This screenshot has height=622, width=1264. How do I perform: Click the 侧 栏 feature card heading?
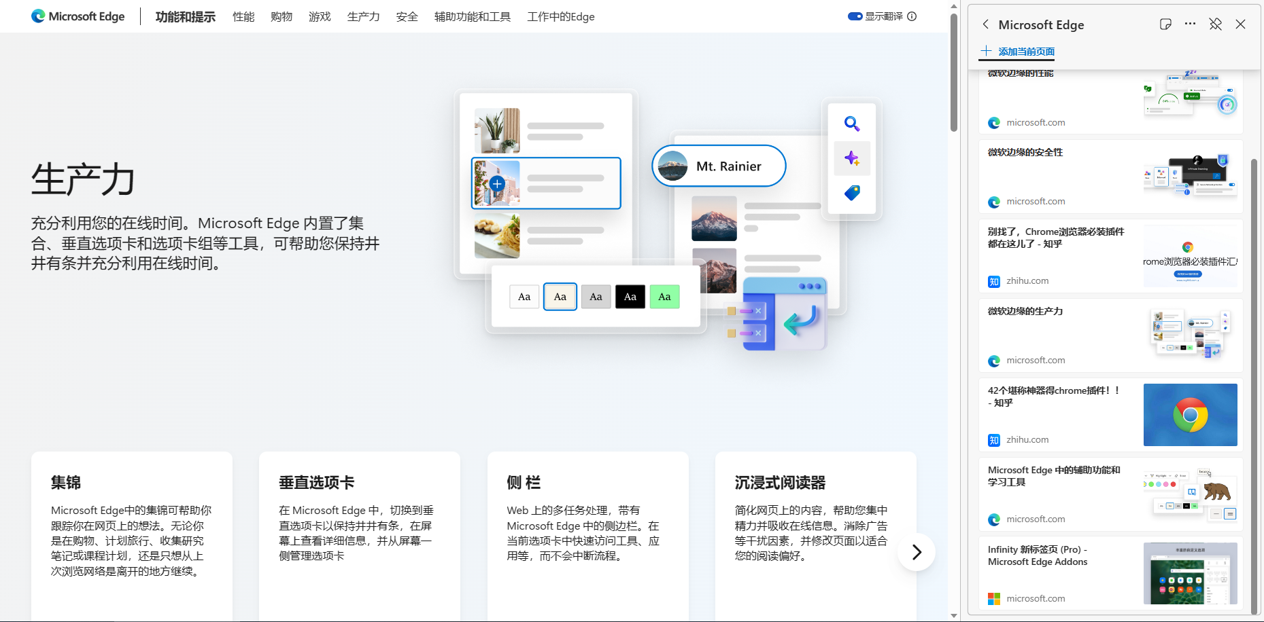point(524,483)
